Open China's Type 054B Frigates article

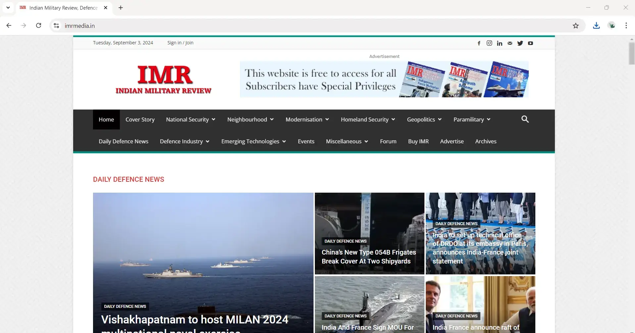coord(368,257)
